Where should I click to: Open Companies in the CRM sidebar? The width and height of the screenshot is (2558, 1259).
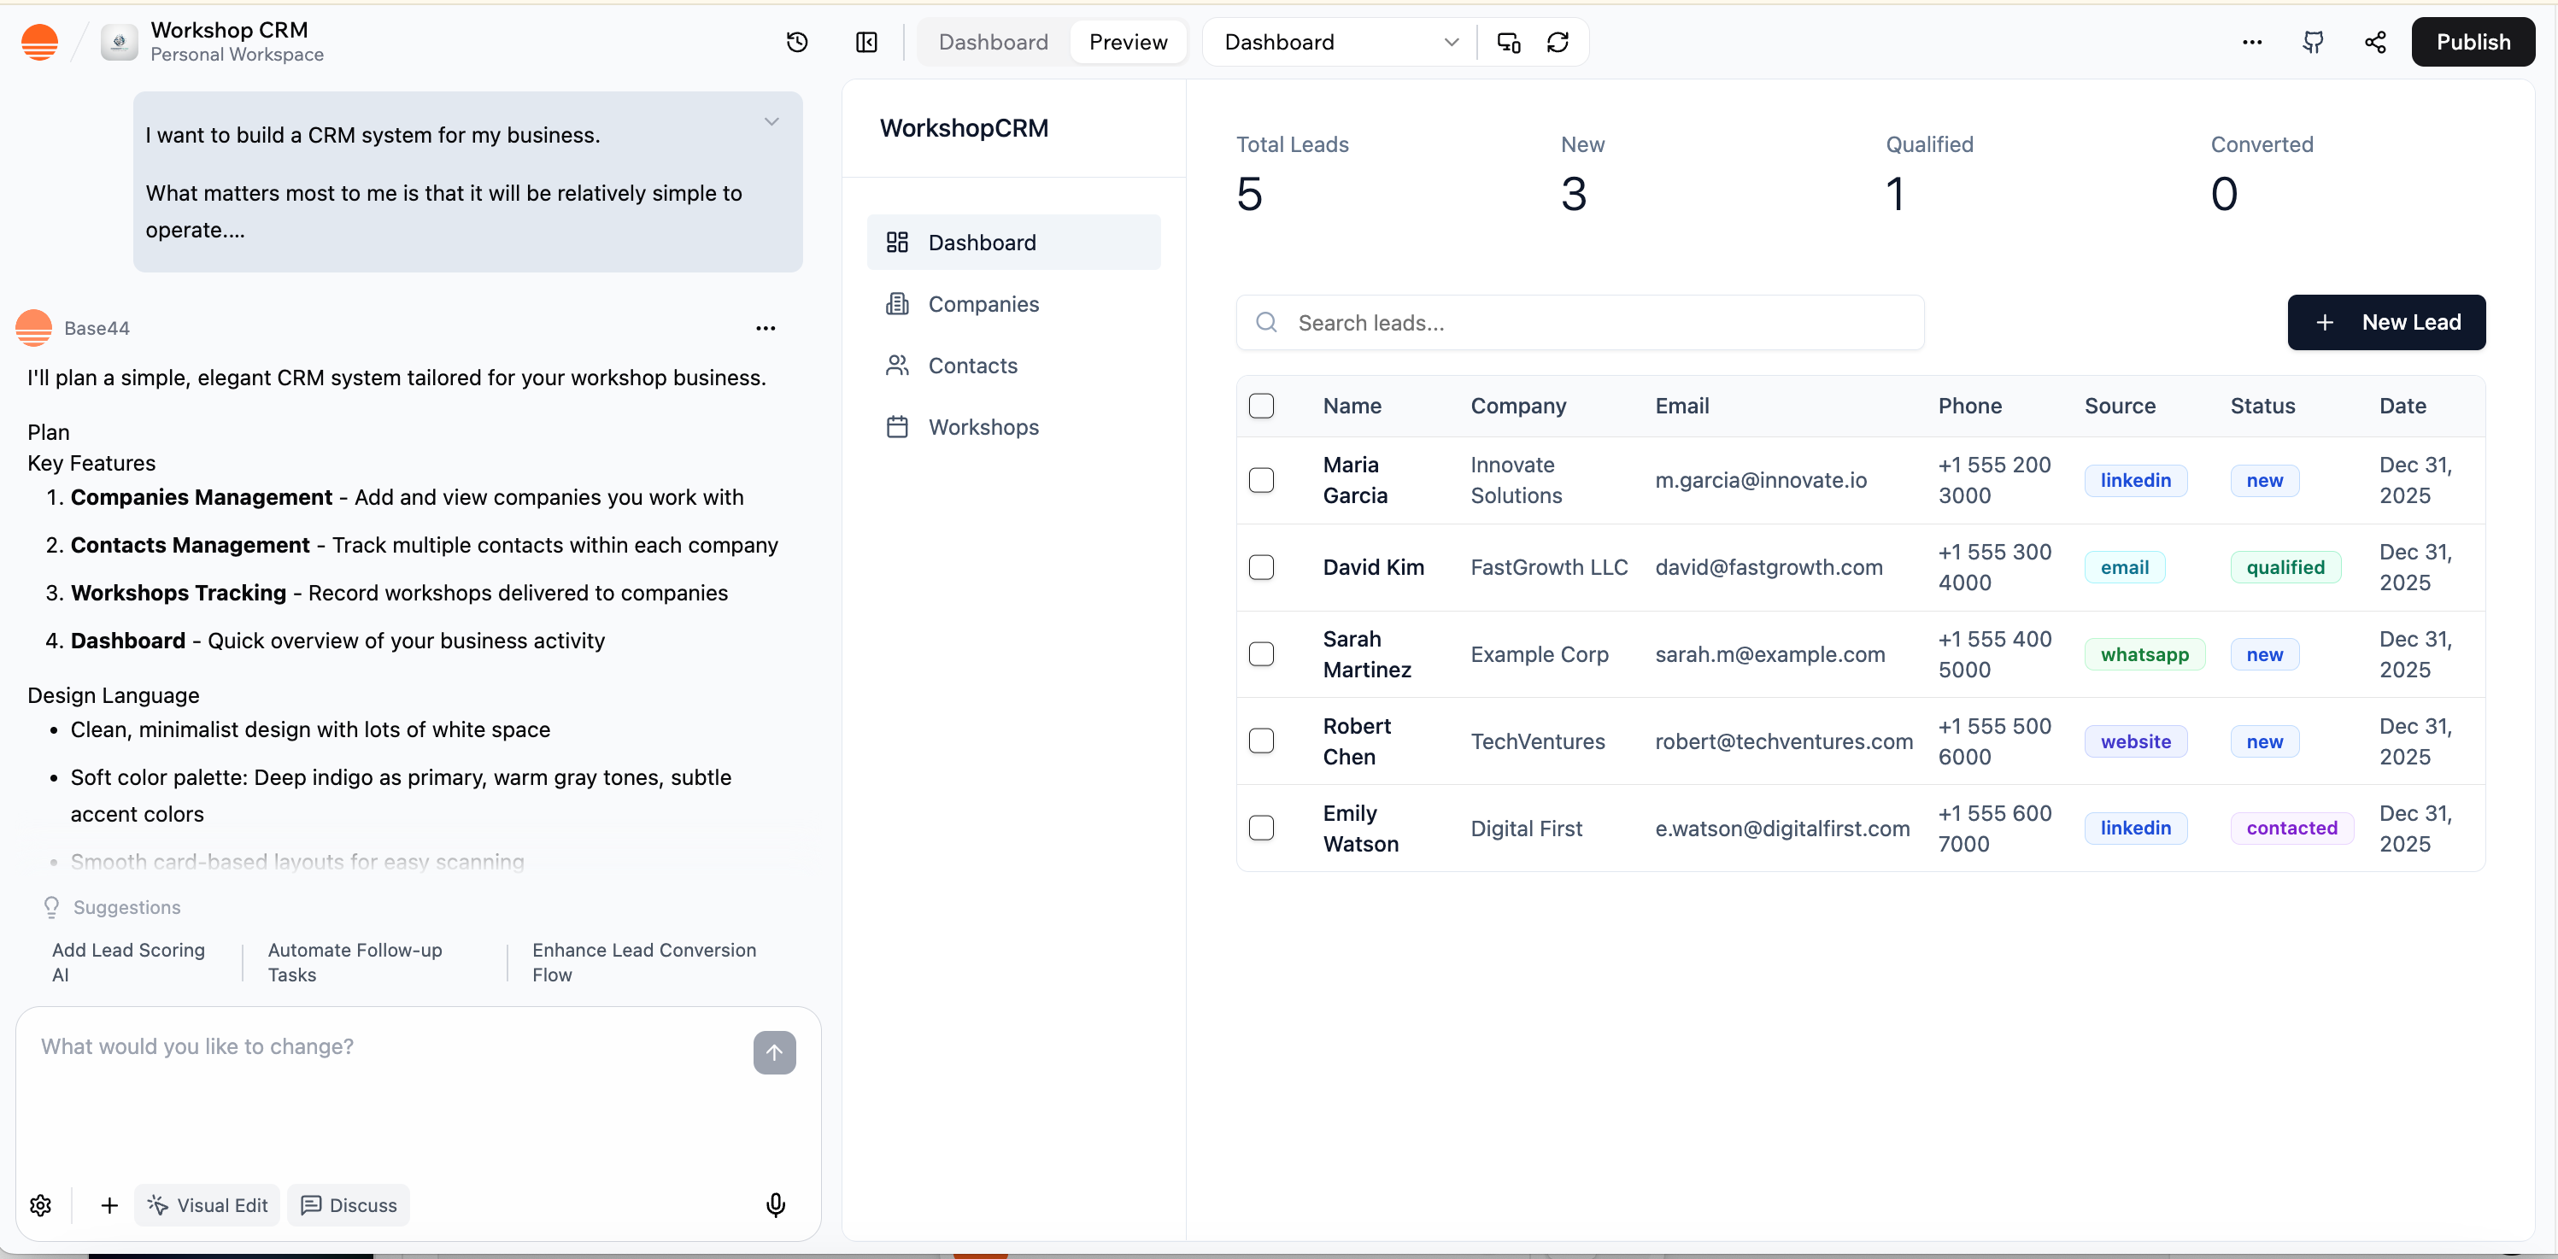click(x=983, y=304)
